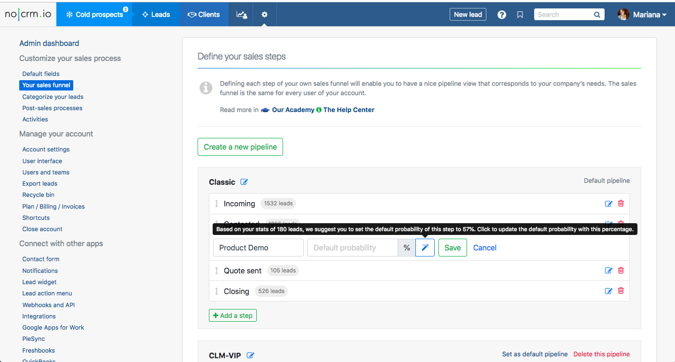Screen dimensions: 675x362
Task: Click drag handle of Quote sent step
Action: coord(216,271)
